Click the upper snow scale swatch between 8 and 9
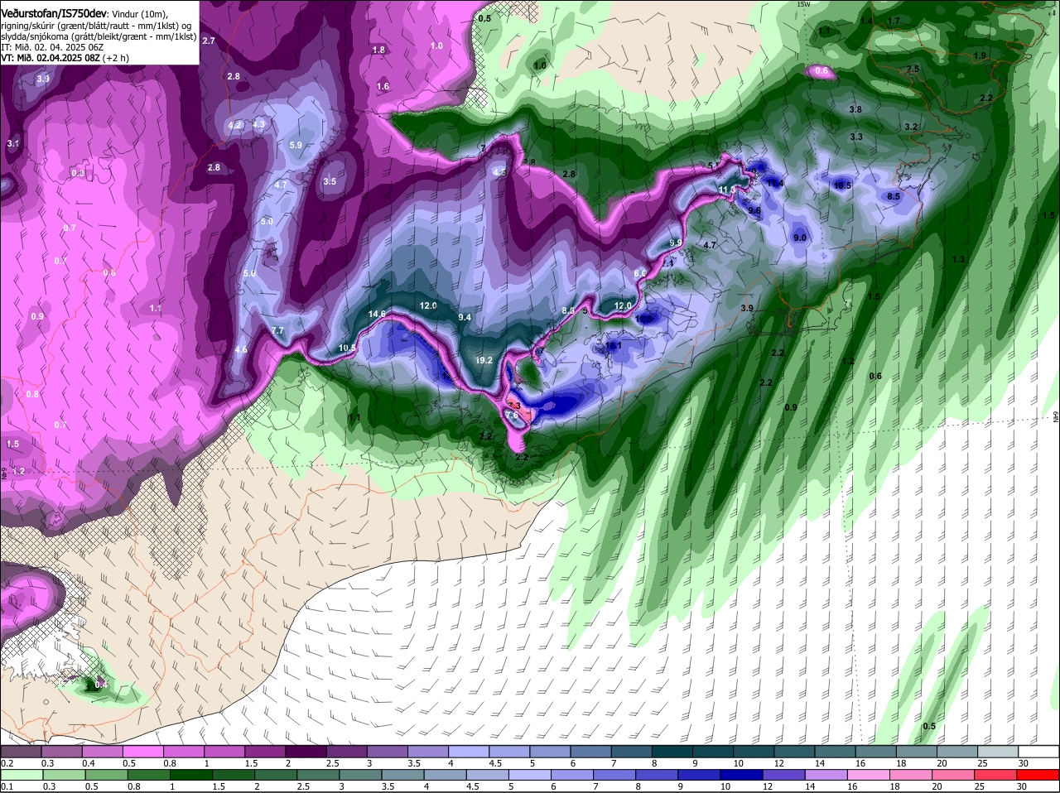The height and width of the screenshot is (793, 1060). (x=672, y=752)
